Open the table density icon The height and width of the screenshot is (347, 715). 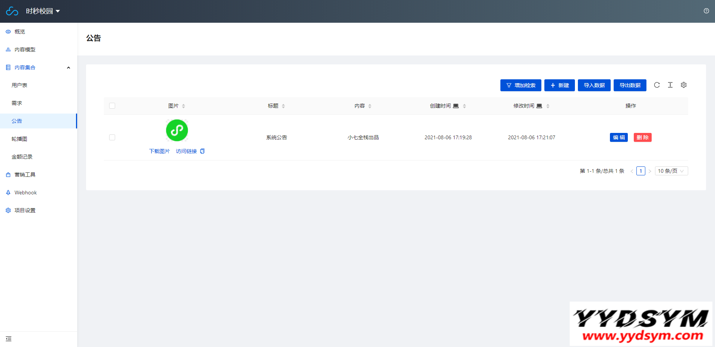tap(670, 85)
